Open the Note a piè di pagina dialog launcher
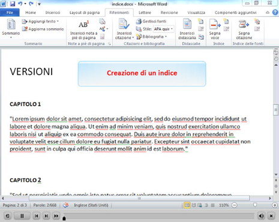The width and height of the screenshot is (279, 222). [x=109, y=44]
